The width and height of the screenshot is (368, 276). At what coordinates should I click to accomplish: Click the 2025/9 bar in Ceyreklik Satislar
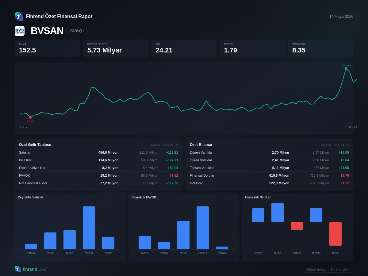coord(70,240)
